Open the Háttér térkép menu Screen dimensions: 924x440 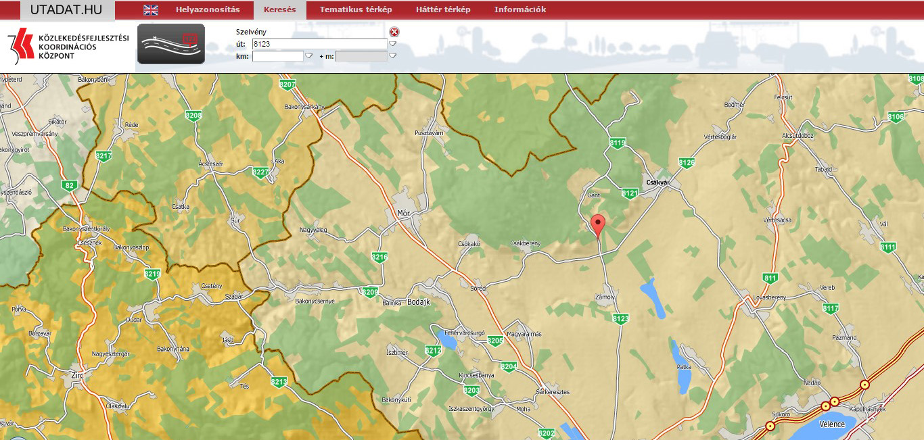click(x=443, y=10)
